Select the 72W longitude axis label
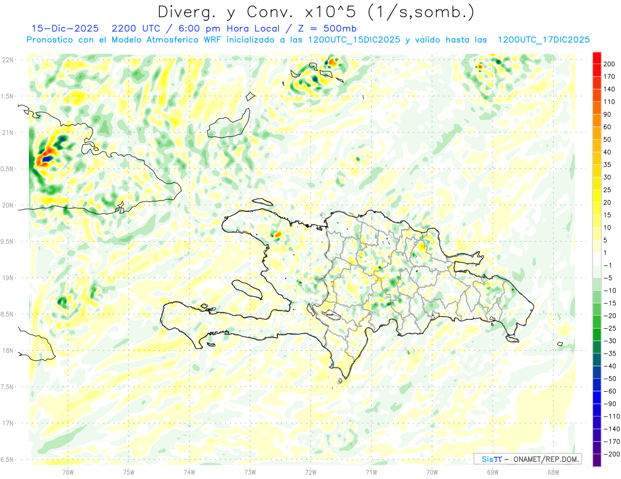621x479 pixels. tap(310, 472)
